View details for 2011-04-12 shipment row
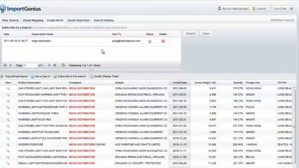299x168 pixels. point(8,101)
